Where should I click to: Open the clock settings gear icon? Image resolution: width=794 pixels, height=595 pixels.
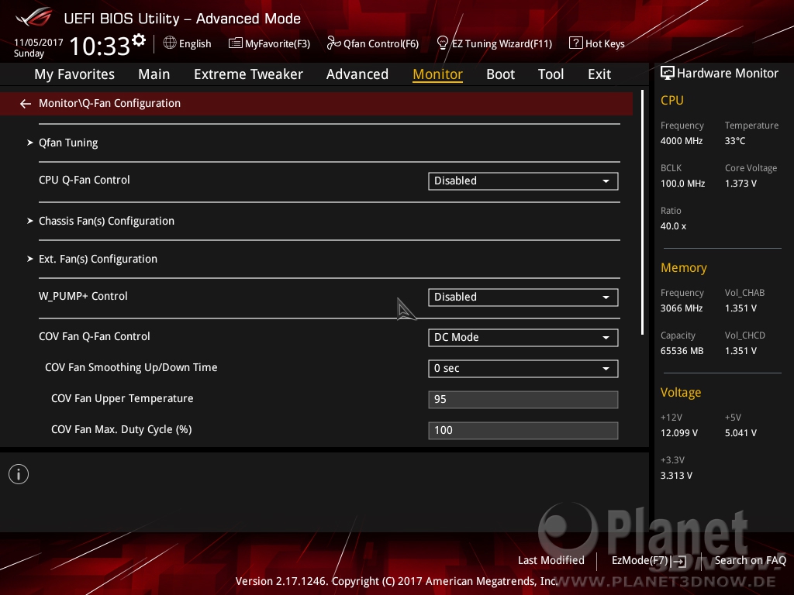click(139, 40)
